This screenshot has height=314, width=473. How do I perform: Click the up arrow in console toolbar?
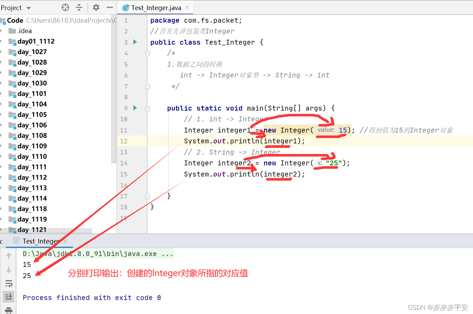pos(9,255)
